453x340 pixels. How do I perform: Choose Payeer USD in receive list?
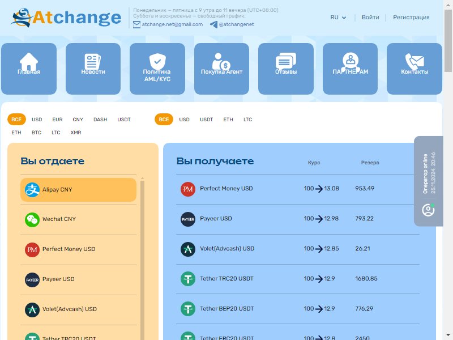point(298,219)
